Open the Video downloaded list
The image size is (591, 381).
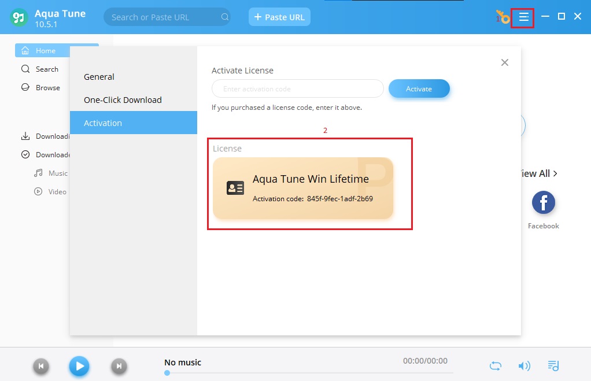[x=57, y=192]
